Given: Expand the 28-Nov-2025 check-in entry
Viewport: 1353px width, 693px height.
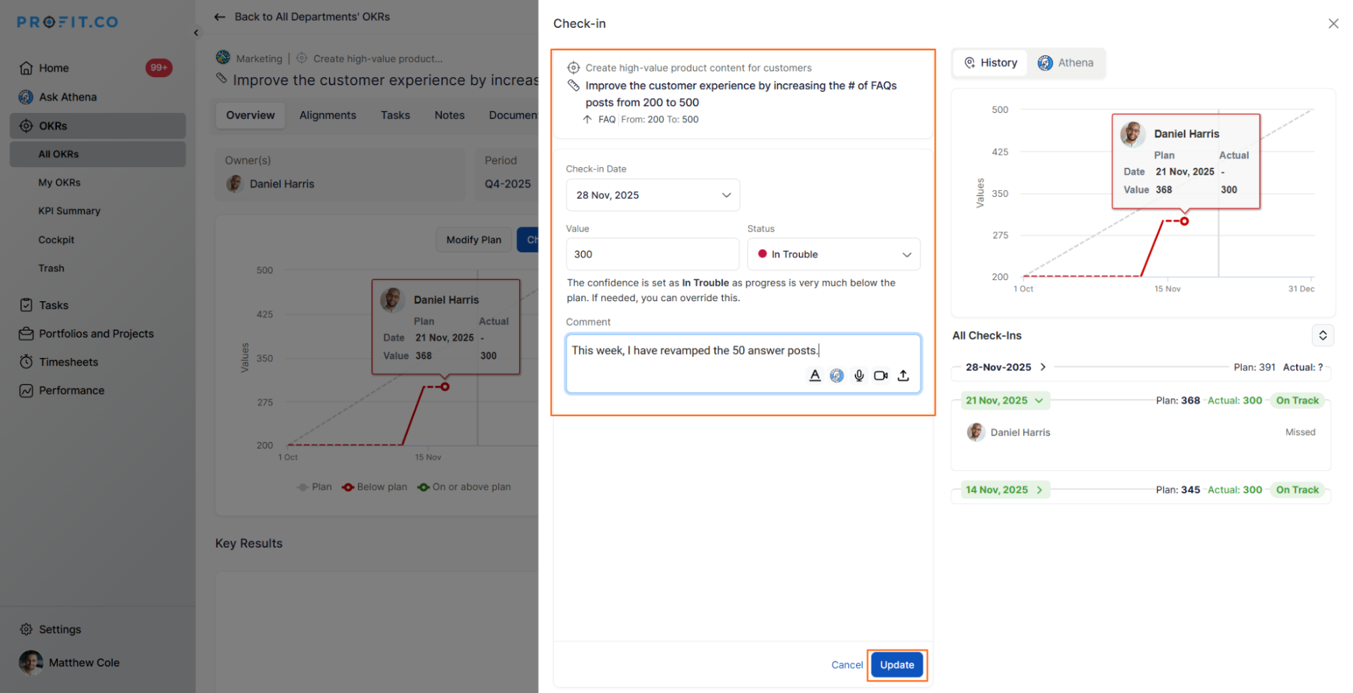Looking at the screenshot, I should (1043, 367).
